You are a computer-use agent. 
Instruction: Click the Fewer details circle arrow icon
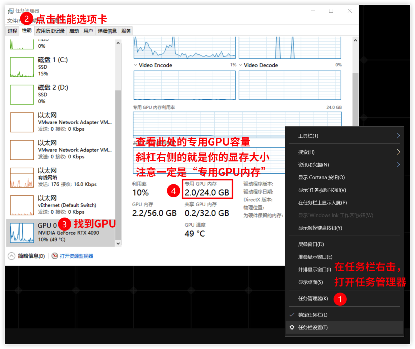click(12, 256)
